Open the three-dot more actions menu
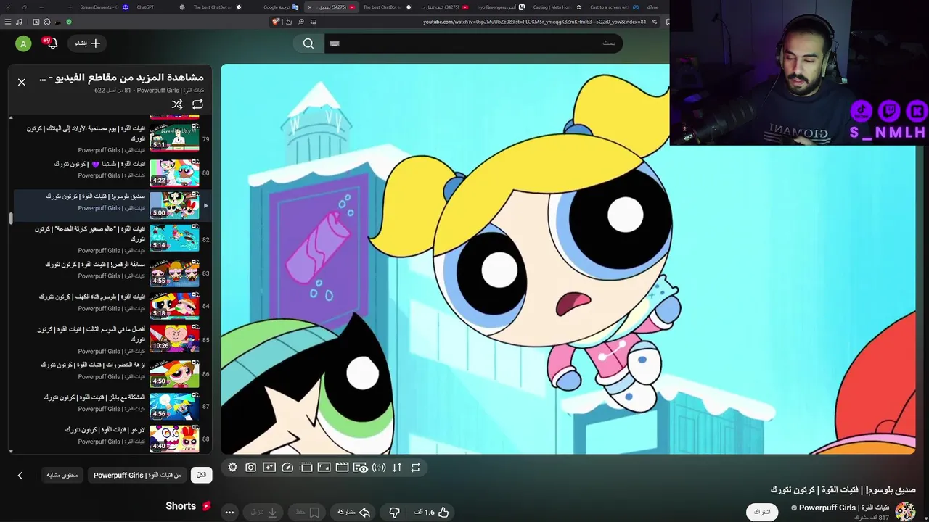Image resolution: width=929 pixels, height=522 pixels. 229,512
